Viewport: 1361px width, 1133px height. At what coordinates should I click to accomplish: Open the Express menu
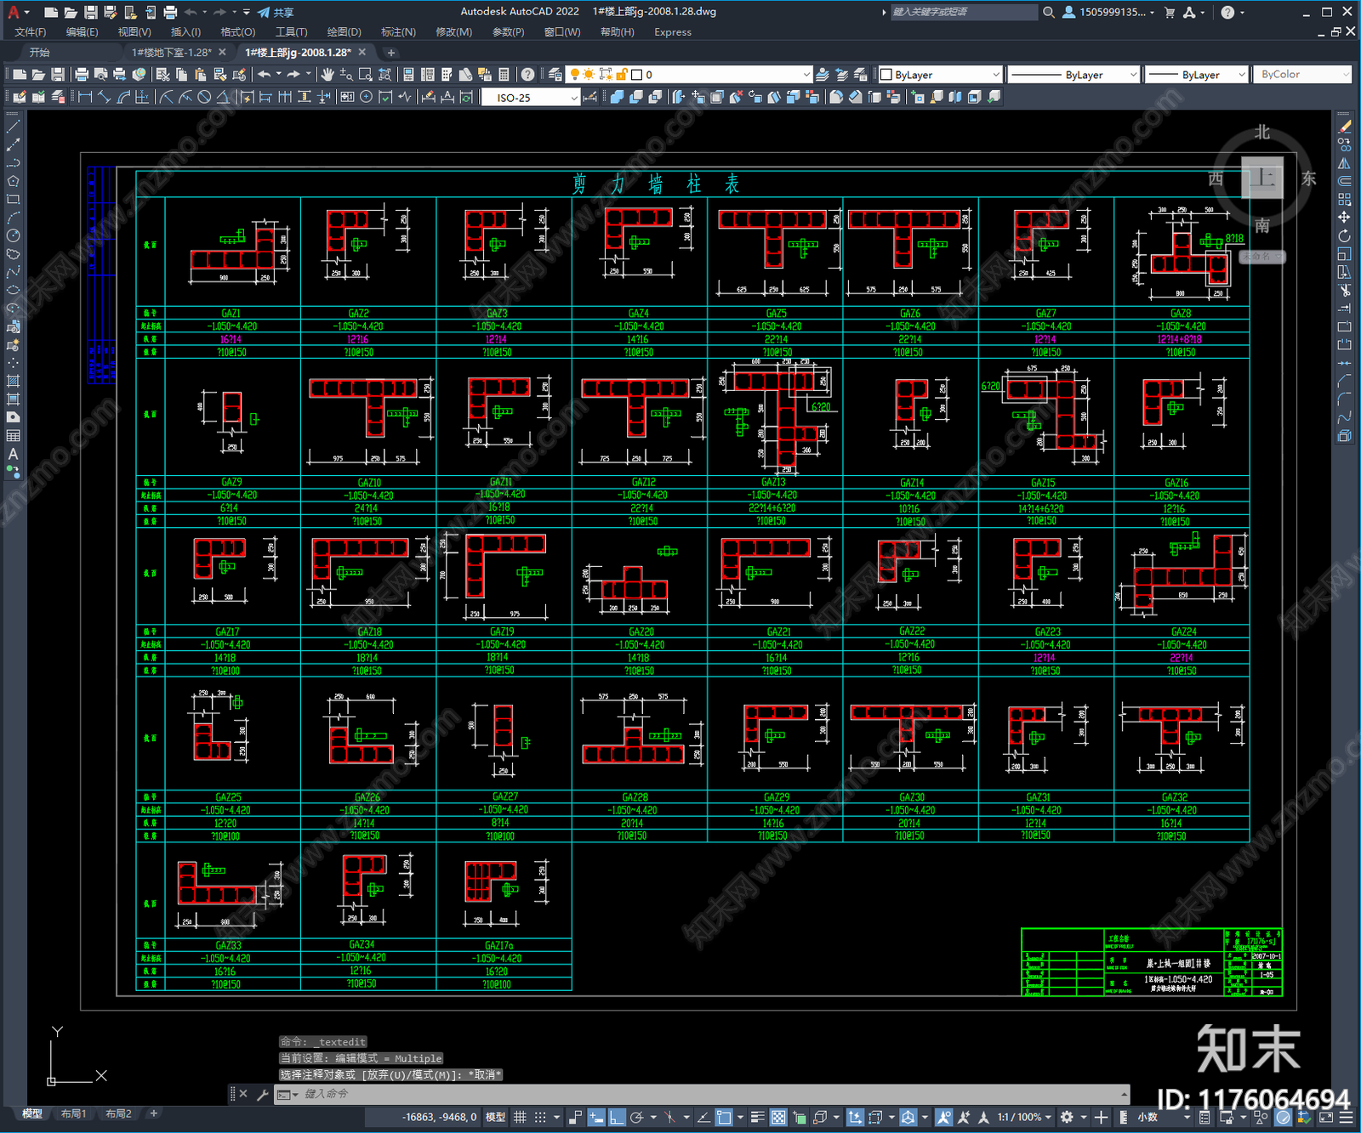click(x=672, y=32)
